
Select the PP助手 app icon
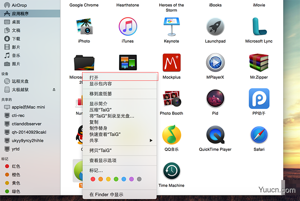259,98
